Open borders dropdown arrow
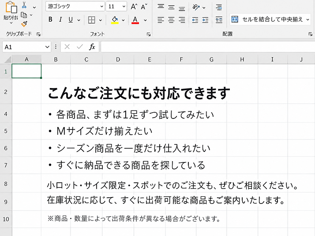Image resolution: width=315 pixels, height=236 pixels. [101, 20]
